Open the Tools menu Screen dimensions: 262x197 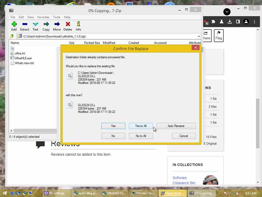pos(57,17)
